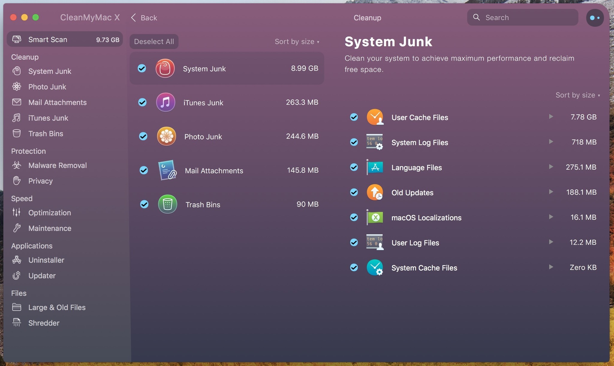
Task: Go Back using the Back button
Action: [144, 18]
